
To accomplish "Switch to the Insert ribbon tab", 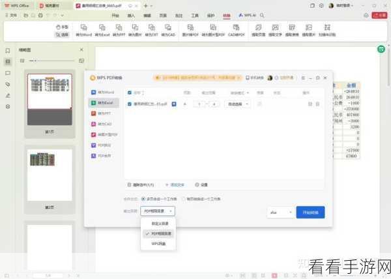I will pos(131,16).
